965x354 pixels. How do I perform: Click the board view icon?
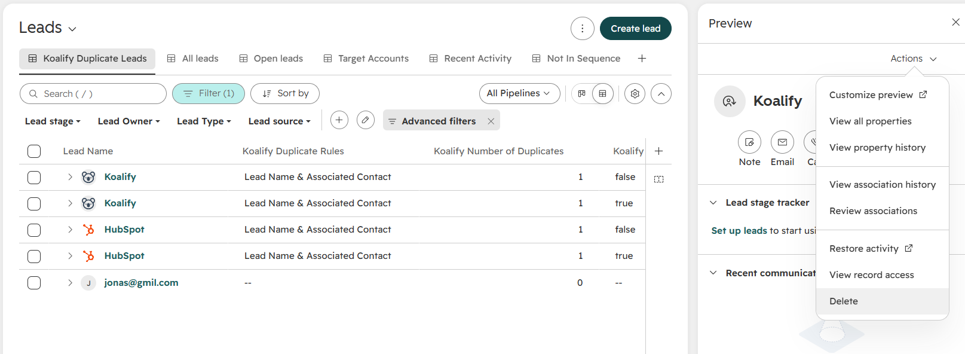click(x=582, y=93)
